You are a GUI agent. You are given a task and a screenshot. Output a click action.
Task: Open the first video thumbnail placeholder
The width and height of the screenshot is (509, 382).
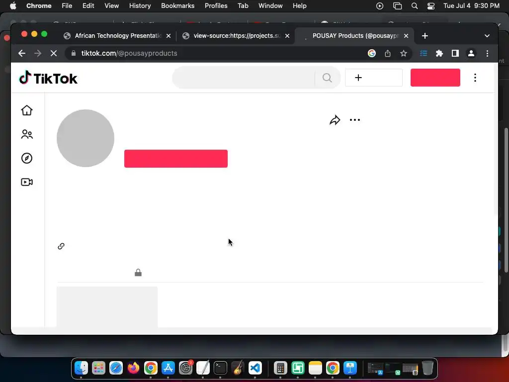(x=107, y=306)
